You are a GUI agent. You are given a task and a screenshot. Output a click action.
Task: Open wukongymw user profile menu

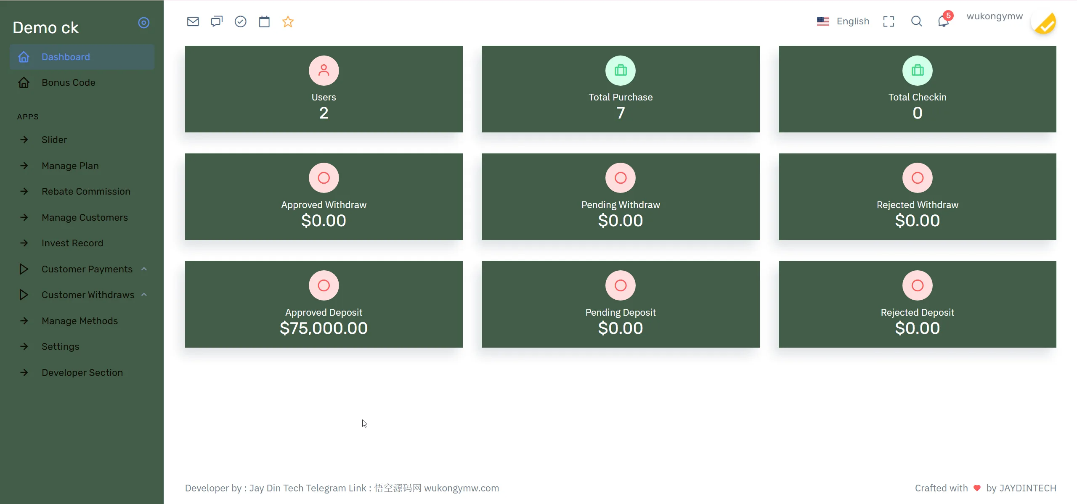coord(994,16)
